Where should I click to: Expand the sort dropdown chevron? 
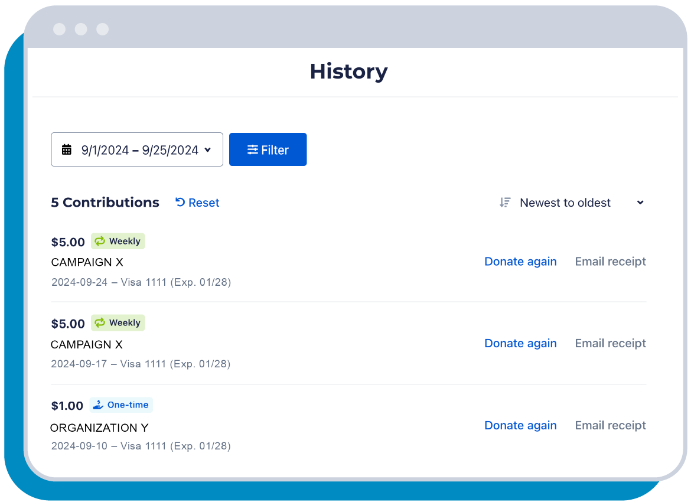pos(640,203)
